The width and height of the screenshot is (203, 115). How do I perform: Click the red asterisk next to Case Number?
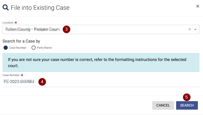click(22, 75)
